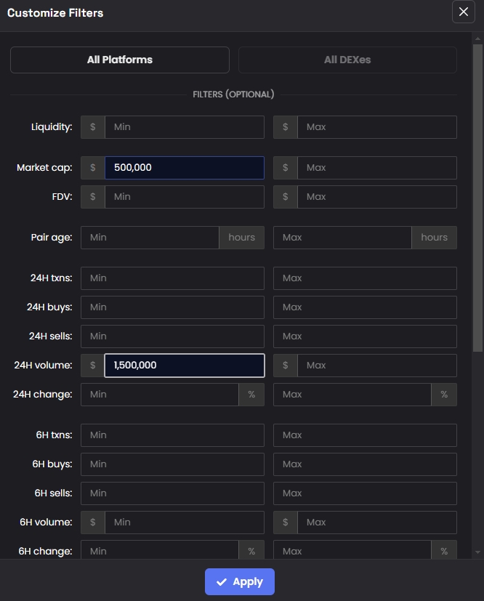Click the 24H volume Min field
The image size is (484, 601).
pos(184,366)
